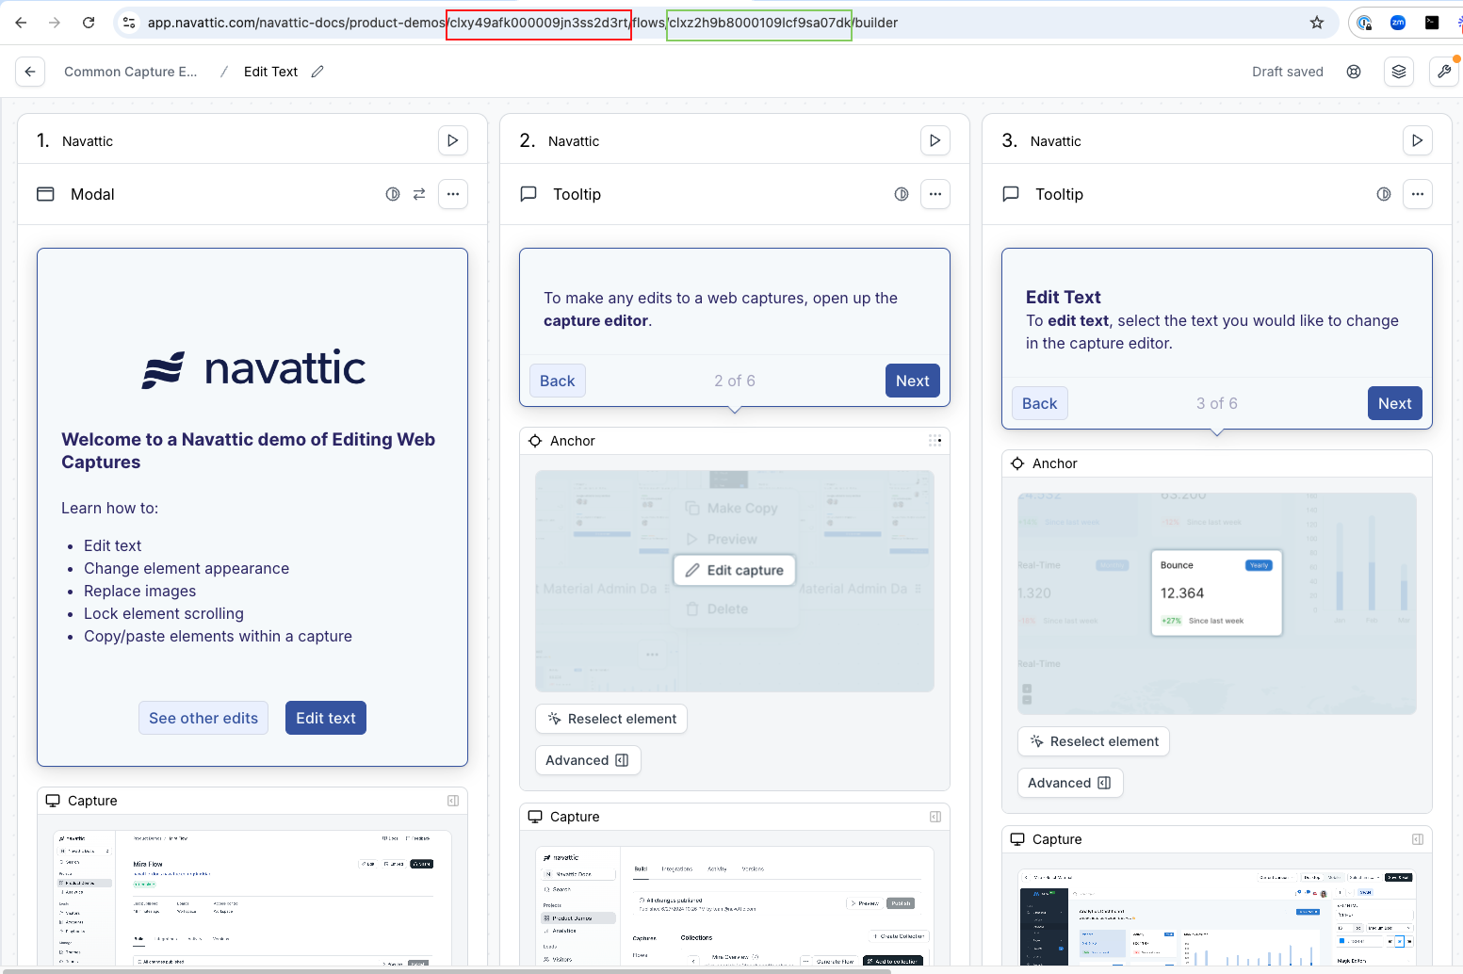Image resolution: width=1463 pixels, height=974 pixels.
Task: Click the builder back arrow button
Action: coord(30,72)
